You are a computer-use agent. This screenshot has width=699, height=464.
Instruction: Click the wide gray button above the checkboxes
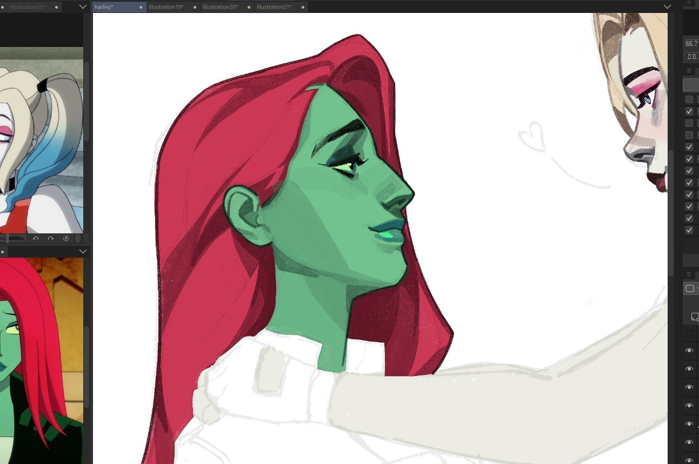[x=691, y=85]
